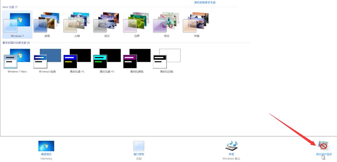
Task: Switch to the Windows 7 Basic theme
Action: point(17,59)
